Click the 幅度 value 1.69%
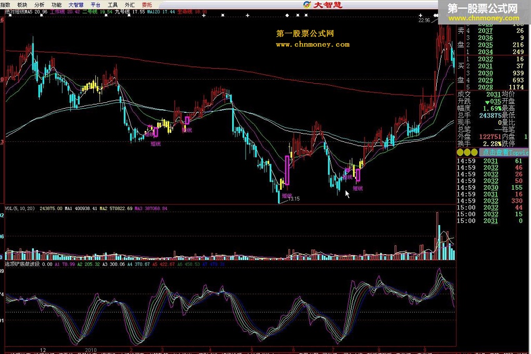This screenshot has height=354, width=531. tap(492, 109)
